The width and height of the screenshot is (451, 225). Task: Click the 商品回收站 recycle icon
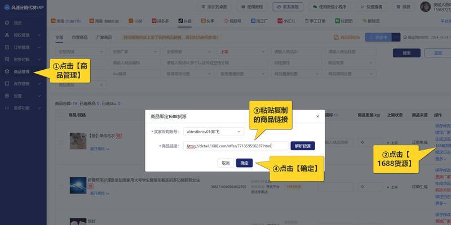point(336,37)
